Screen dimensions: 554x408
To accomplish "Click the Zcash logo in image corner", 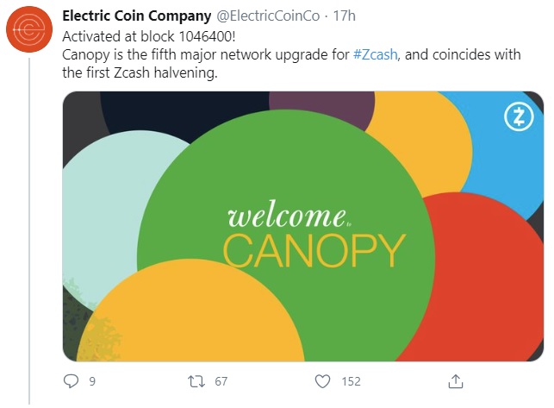I will coord(519,119).
